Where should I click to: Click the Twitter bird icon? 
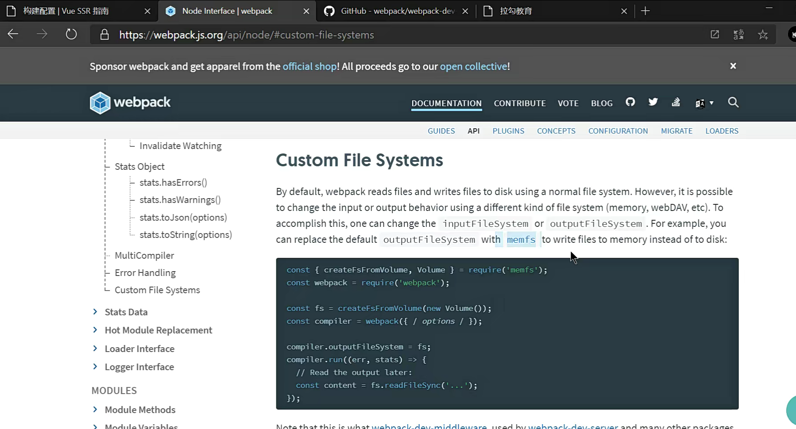(x=653, y=103)
